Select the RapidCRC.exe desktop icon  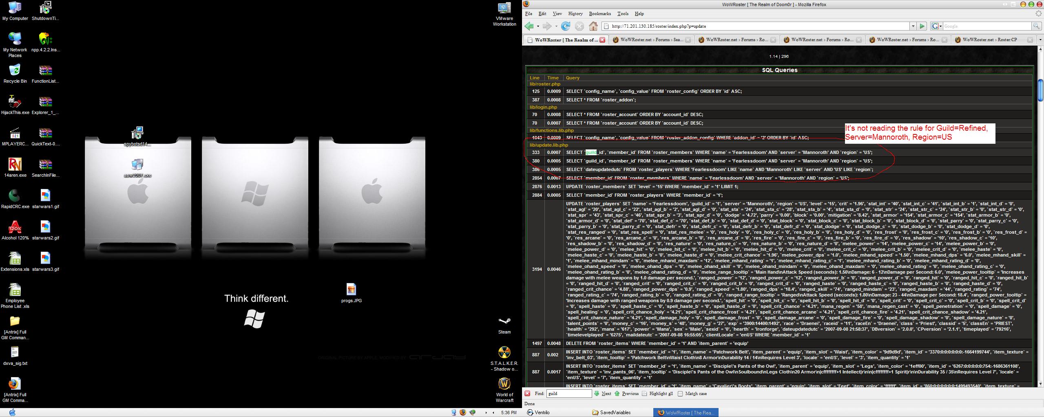pos(15,199)
